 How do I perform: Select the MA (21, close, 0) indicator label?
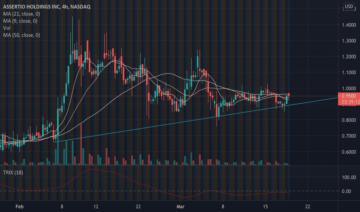pos(22,14)
